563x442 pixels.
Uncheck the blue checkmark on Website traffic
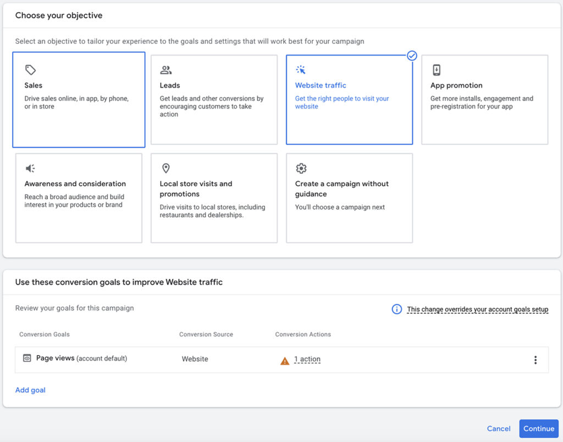[x=412, y=56]
